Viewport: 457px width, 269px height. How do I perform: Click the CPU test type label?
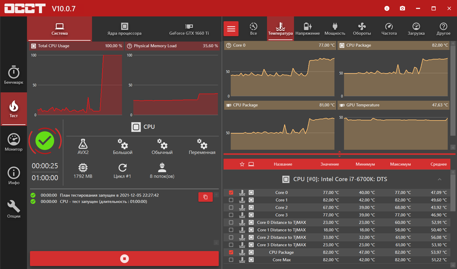(149, 127)
